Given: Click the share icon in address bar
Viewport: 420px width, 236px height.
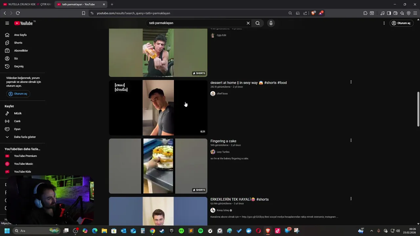Looking at the screenshot, I should (305, 13).
